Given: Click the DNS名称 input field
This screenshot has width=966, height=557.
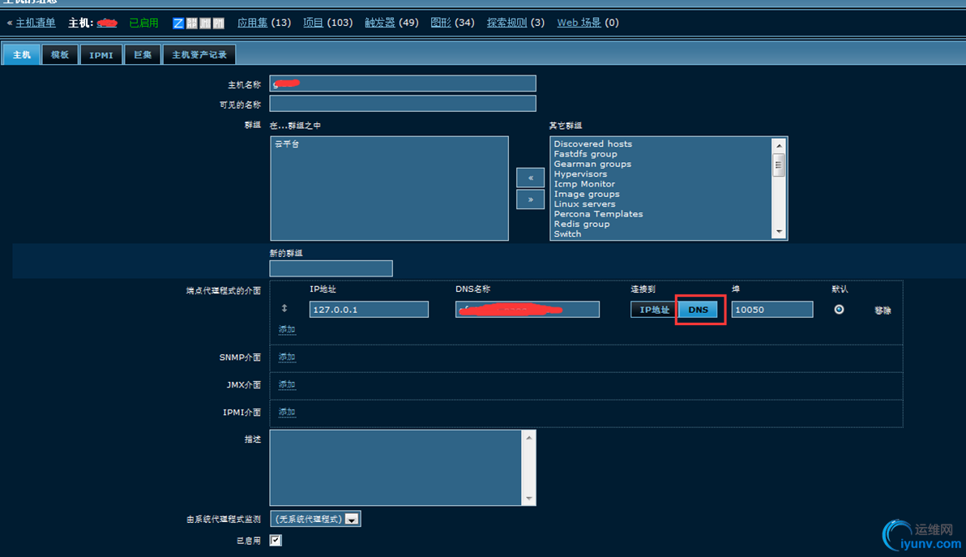Looking at the screenshot, I should pos(528,309).
